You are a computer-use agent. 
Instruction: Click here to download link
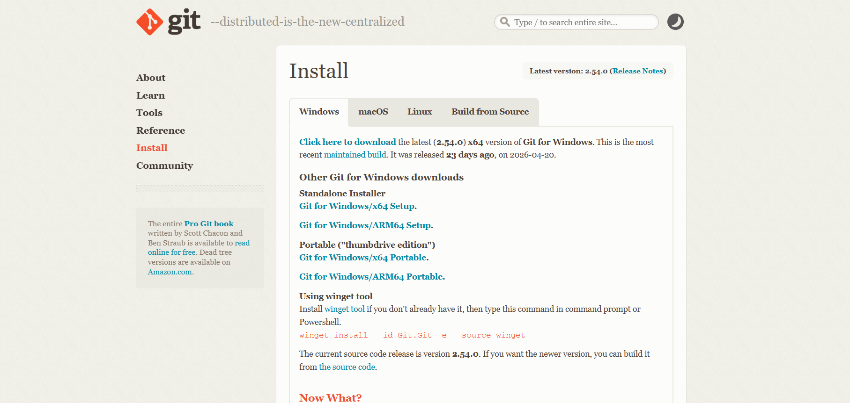point(347,142)
